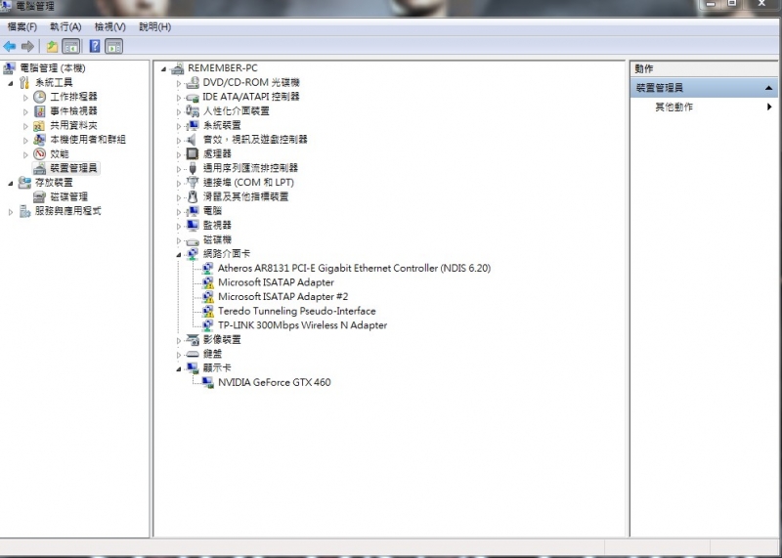Select 裝置管理員 in the left tree

(73, 168)
